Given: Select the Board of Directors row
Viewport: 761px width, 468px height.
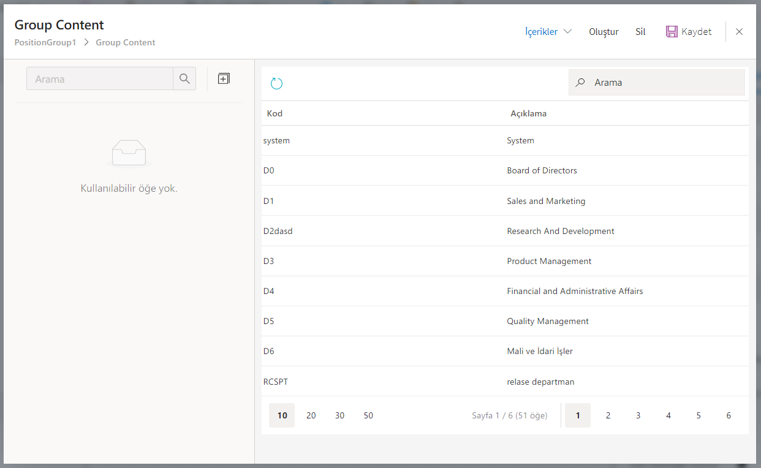Looking at the screenshot, I should point(542,170).
